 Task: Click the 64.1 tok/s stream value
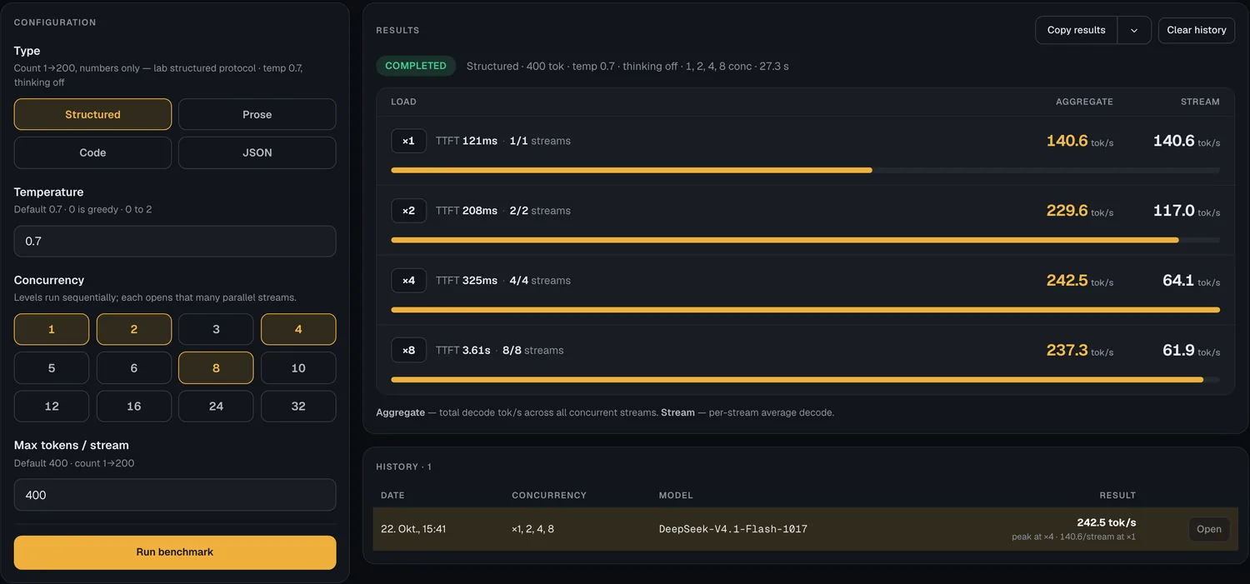point(1192,281)
